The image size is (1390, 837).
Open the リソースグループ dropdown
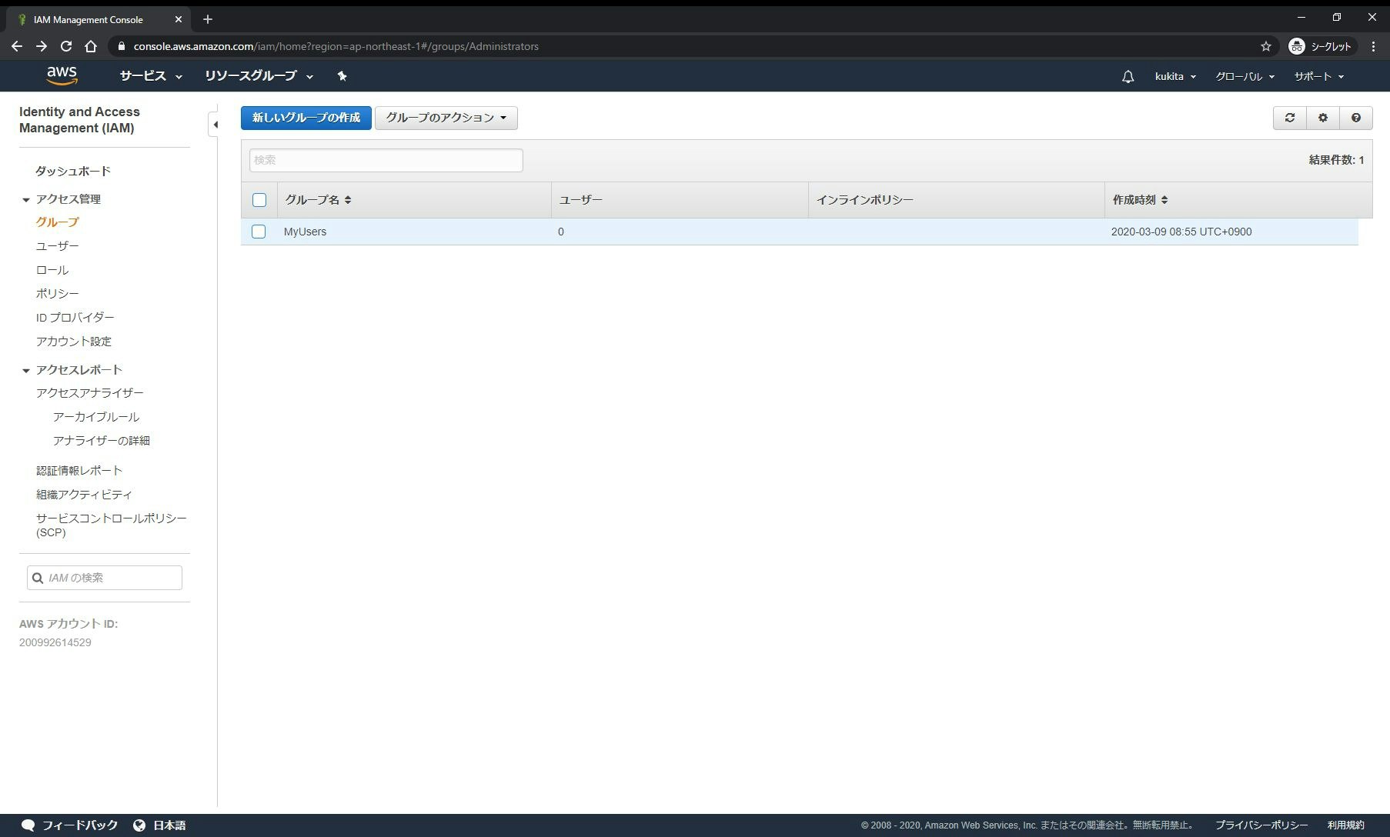259,76
